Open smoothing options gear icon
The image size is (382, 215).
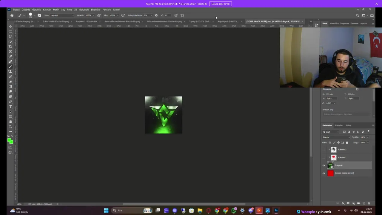click(156, 16)
